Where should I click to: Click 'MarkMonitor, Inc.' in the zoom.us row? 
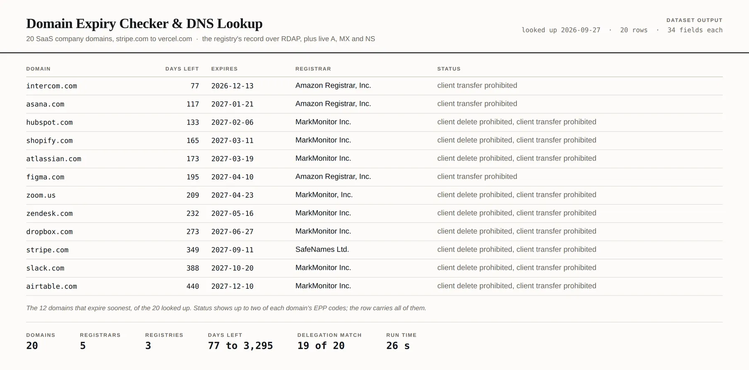click(324, 195)
